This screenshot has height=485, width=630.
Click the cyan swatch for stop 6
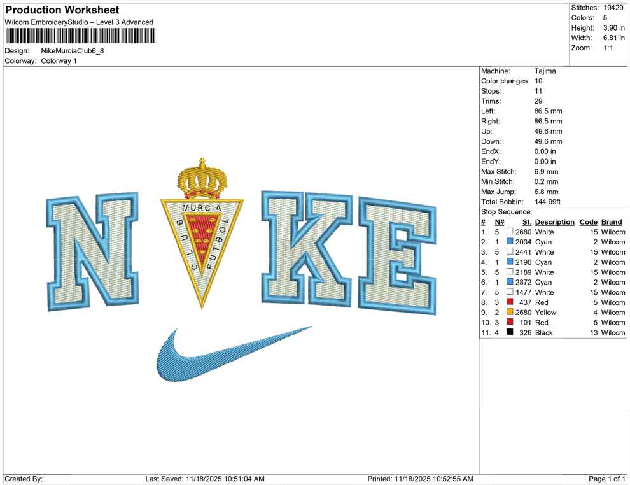(508, 282)
